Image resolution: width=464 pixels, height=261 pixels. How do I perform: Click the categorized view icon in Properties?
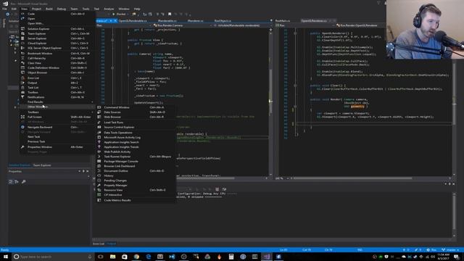pos(11,181)
